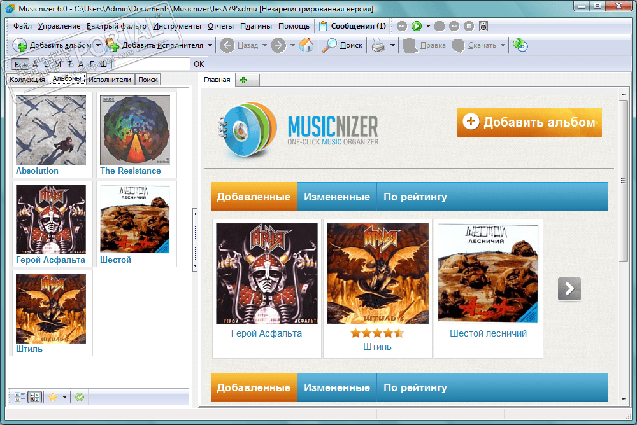Switch to the Альбомы tab

[x=67, y=79]
